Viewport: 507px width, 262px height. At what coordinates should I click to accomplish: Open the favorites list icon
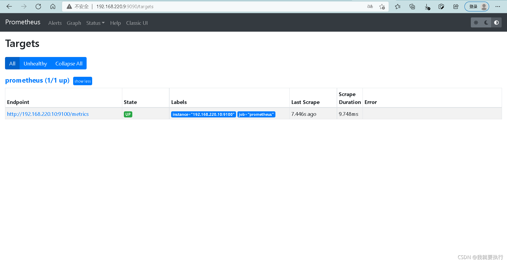(398, 7)
